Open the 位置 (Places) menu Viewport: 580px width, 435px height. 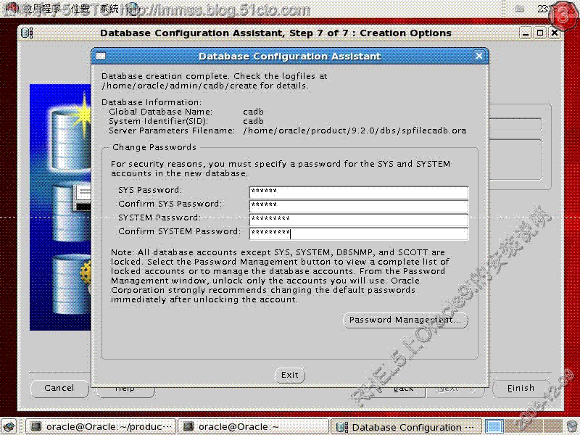(x=81, y=8)
